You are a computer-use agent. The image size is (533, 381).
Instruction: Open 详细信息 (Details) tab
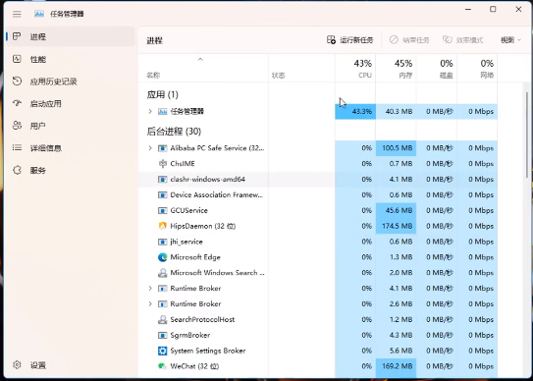tap(71, 148)
